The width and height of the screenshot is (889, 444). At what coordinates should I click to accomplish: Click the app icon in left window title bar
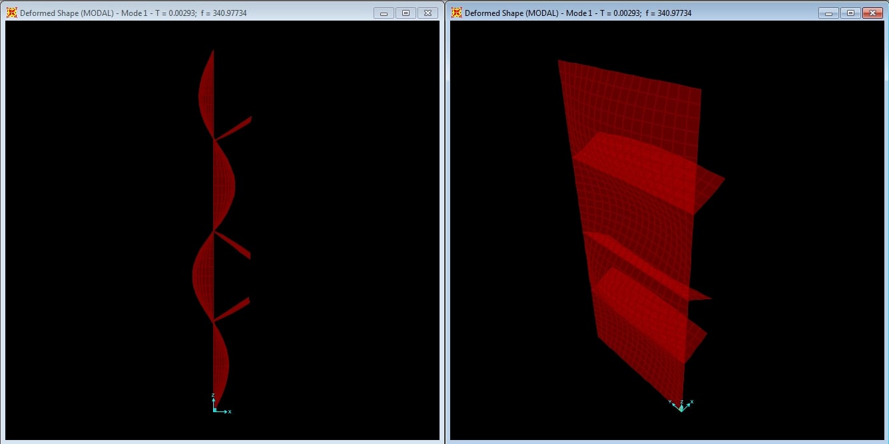[x=12, y=13]
